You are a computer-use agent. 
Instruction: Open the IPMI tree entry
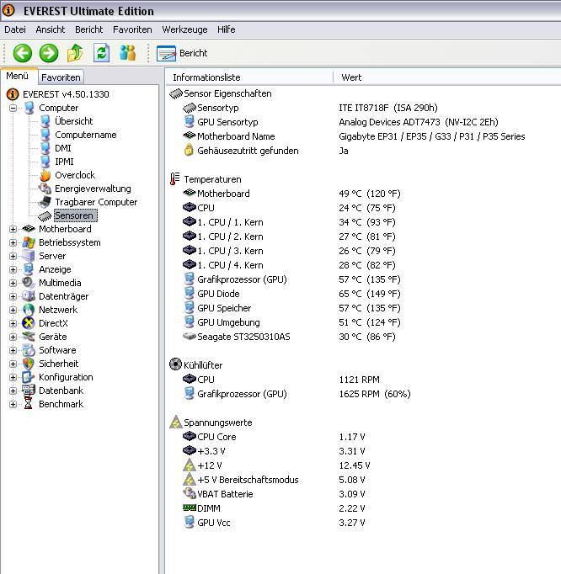[64, 162]
